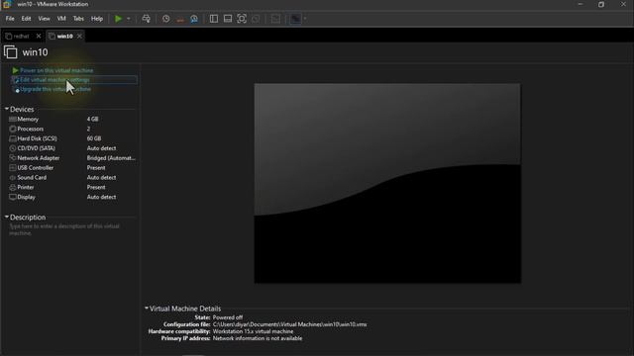Viewport: 634px width, 356px height.
Task: Select the Processors device row
Action: tap(72, 129)
